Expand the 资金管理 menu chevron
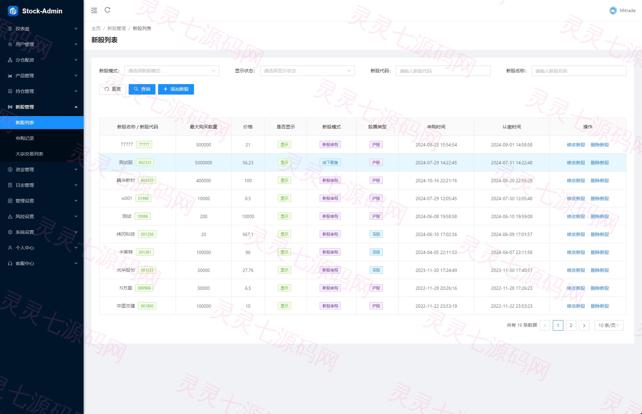Screen dimensions: 642x414 click(76, 170)
